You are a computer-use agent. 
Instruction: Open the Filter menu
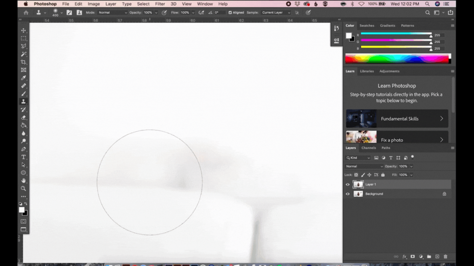point(160,4)
